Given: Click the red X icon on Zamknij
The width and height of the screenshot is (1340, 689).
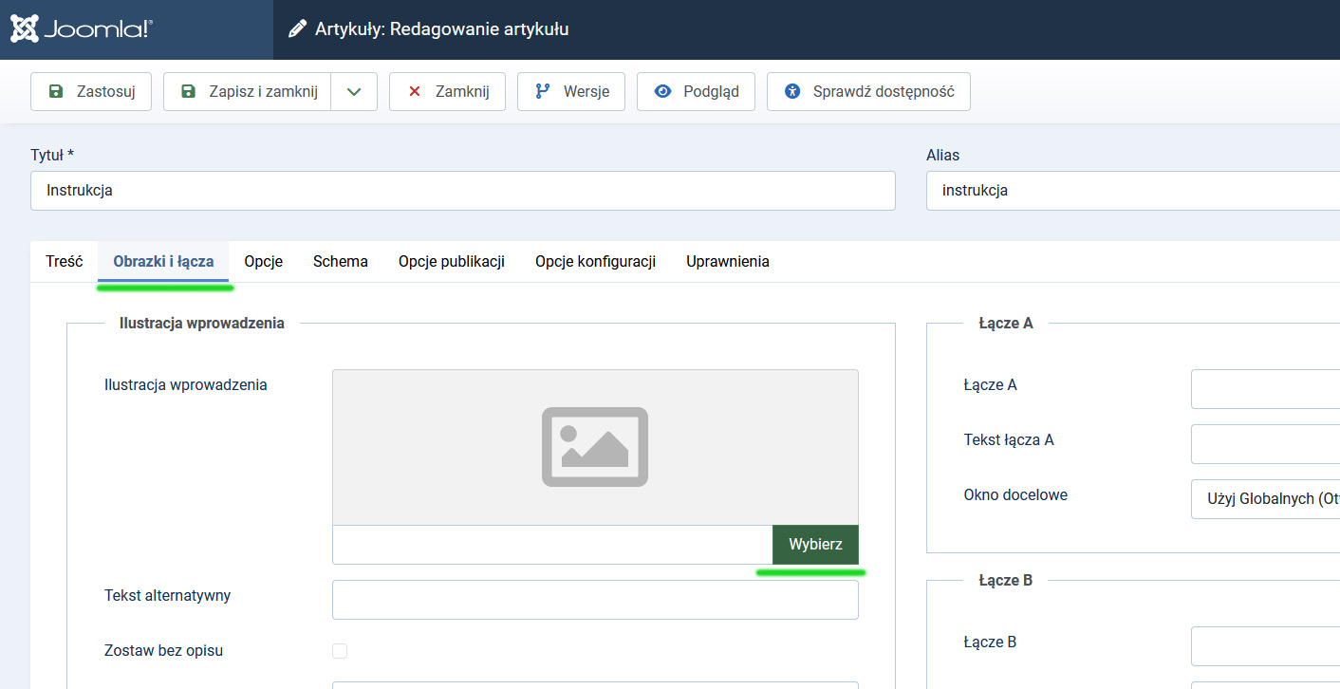Looking at the screenshot, I should pyautogui.click(x=415, y=92).
